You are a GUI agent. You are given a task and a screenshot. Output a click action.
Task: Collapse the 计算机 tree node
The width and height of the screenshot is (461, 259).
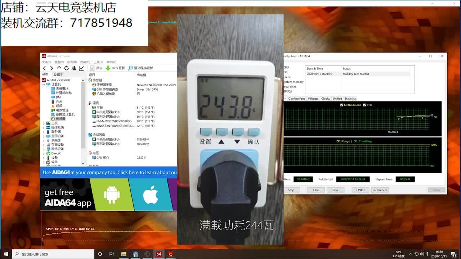[x=44, y=84]
